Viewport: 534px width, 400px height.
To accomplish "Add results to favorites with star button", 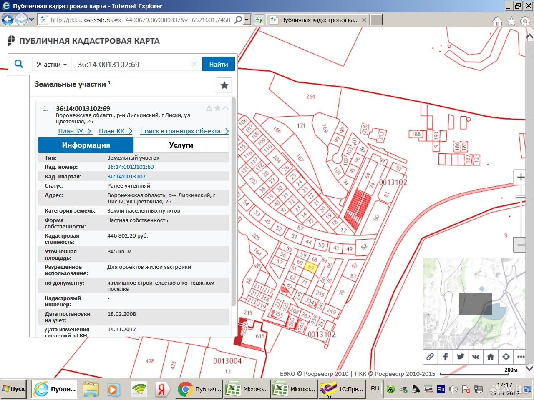I will 224,85.
